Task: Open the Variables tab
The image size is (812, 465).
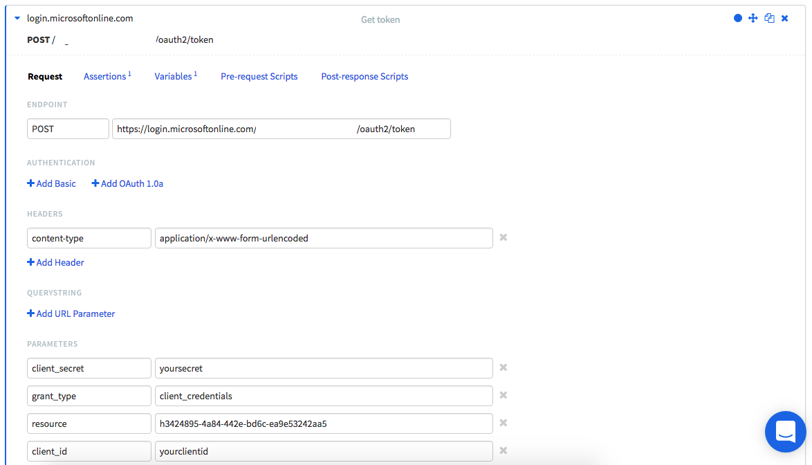Action: pos(175,76)
